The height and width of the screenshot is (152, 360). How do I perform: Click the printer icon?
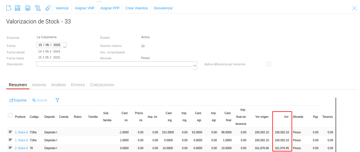(x=27, y=8)
